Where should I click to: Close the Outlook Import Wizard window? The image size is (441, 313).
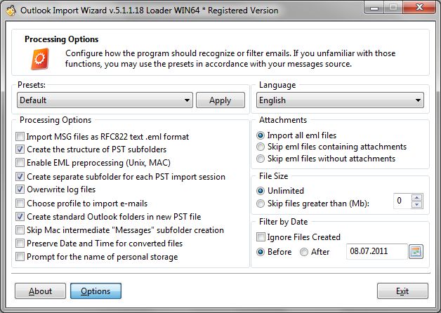click(x=419, y=7)
